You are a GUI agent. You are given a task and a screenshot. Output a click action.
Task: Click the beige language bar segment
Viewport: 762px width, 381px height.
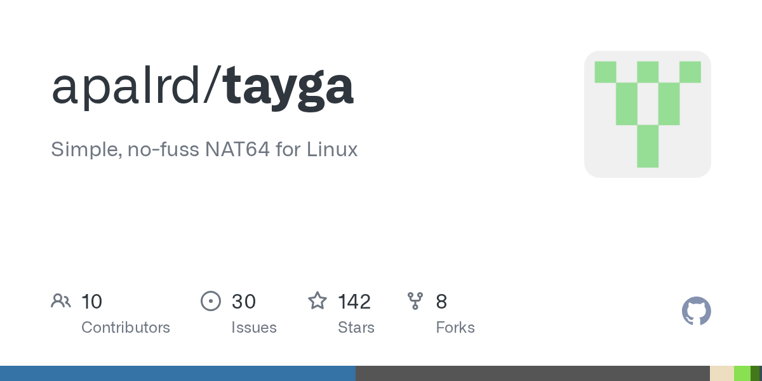coord(721,373)
